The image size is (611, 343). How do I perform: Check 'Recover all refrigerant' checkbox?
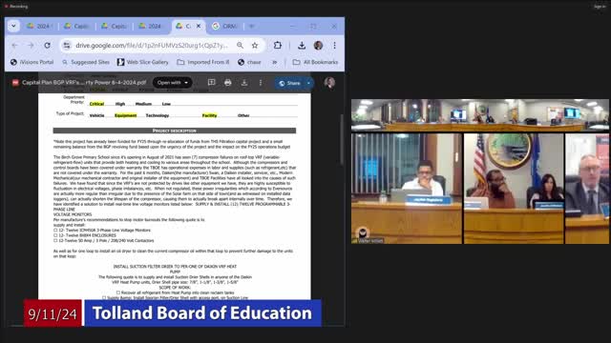(118, 293)
